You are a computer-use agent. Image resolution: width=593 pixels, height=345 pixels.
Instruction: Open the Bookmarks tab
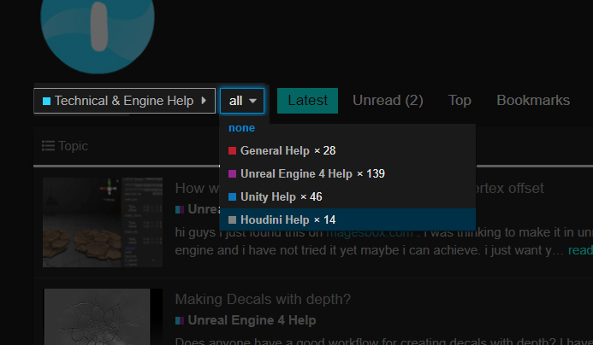tap(533, 101)
